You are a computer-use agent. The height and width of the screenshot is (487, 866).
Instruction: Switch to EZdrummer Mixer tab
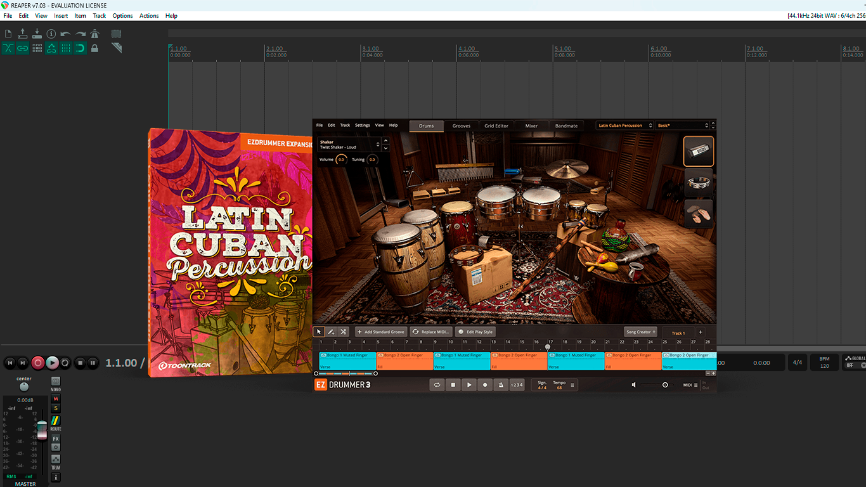531,126
